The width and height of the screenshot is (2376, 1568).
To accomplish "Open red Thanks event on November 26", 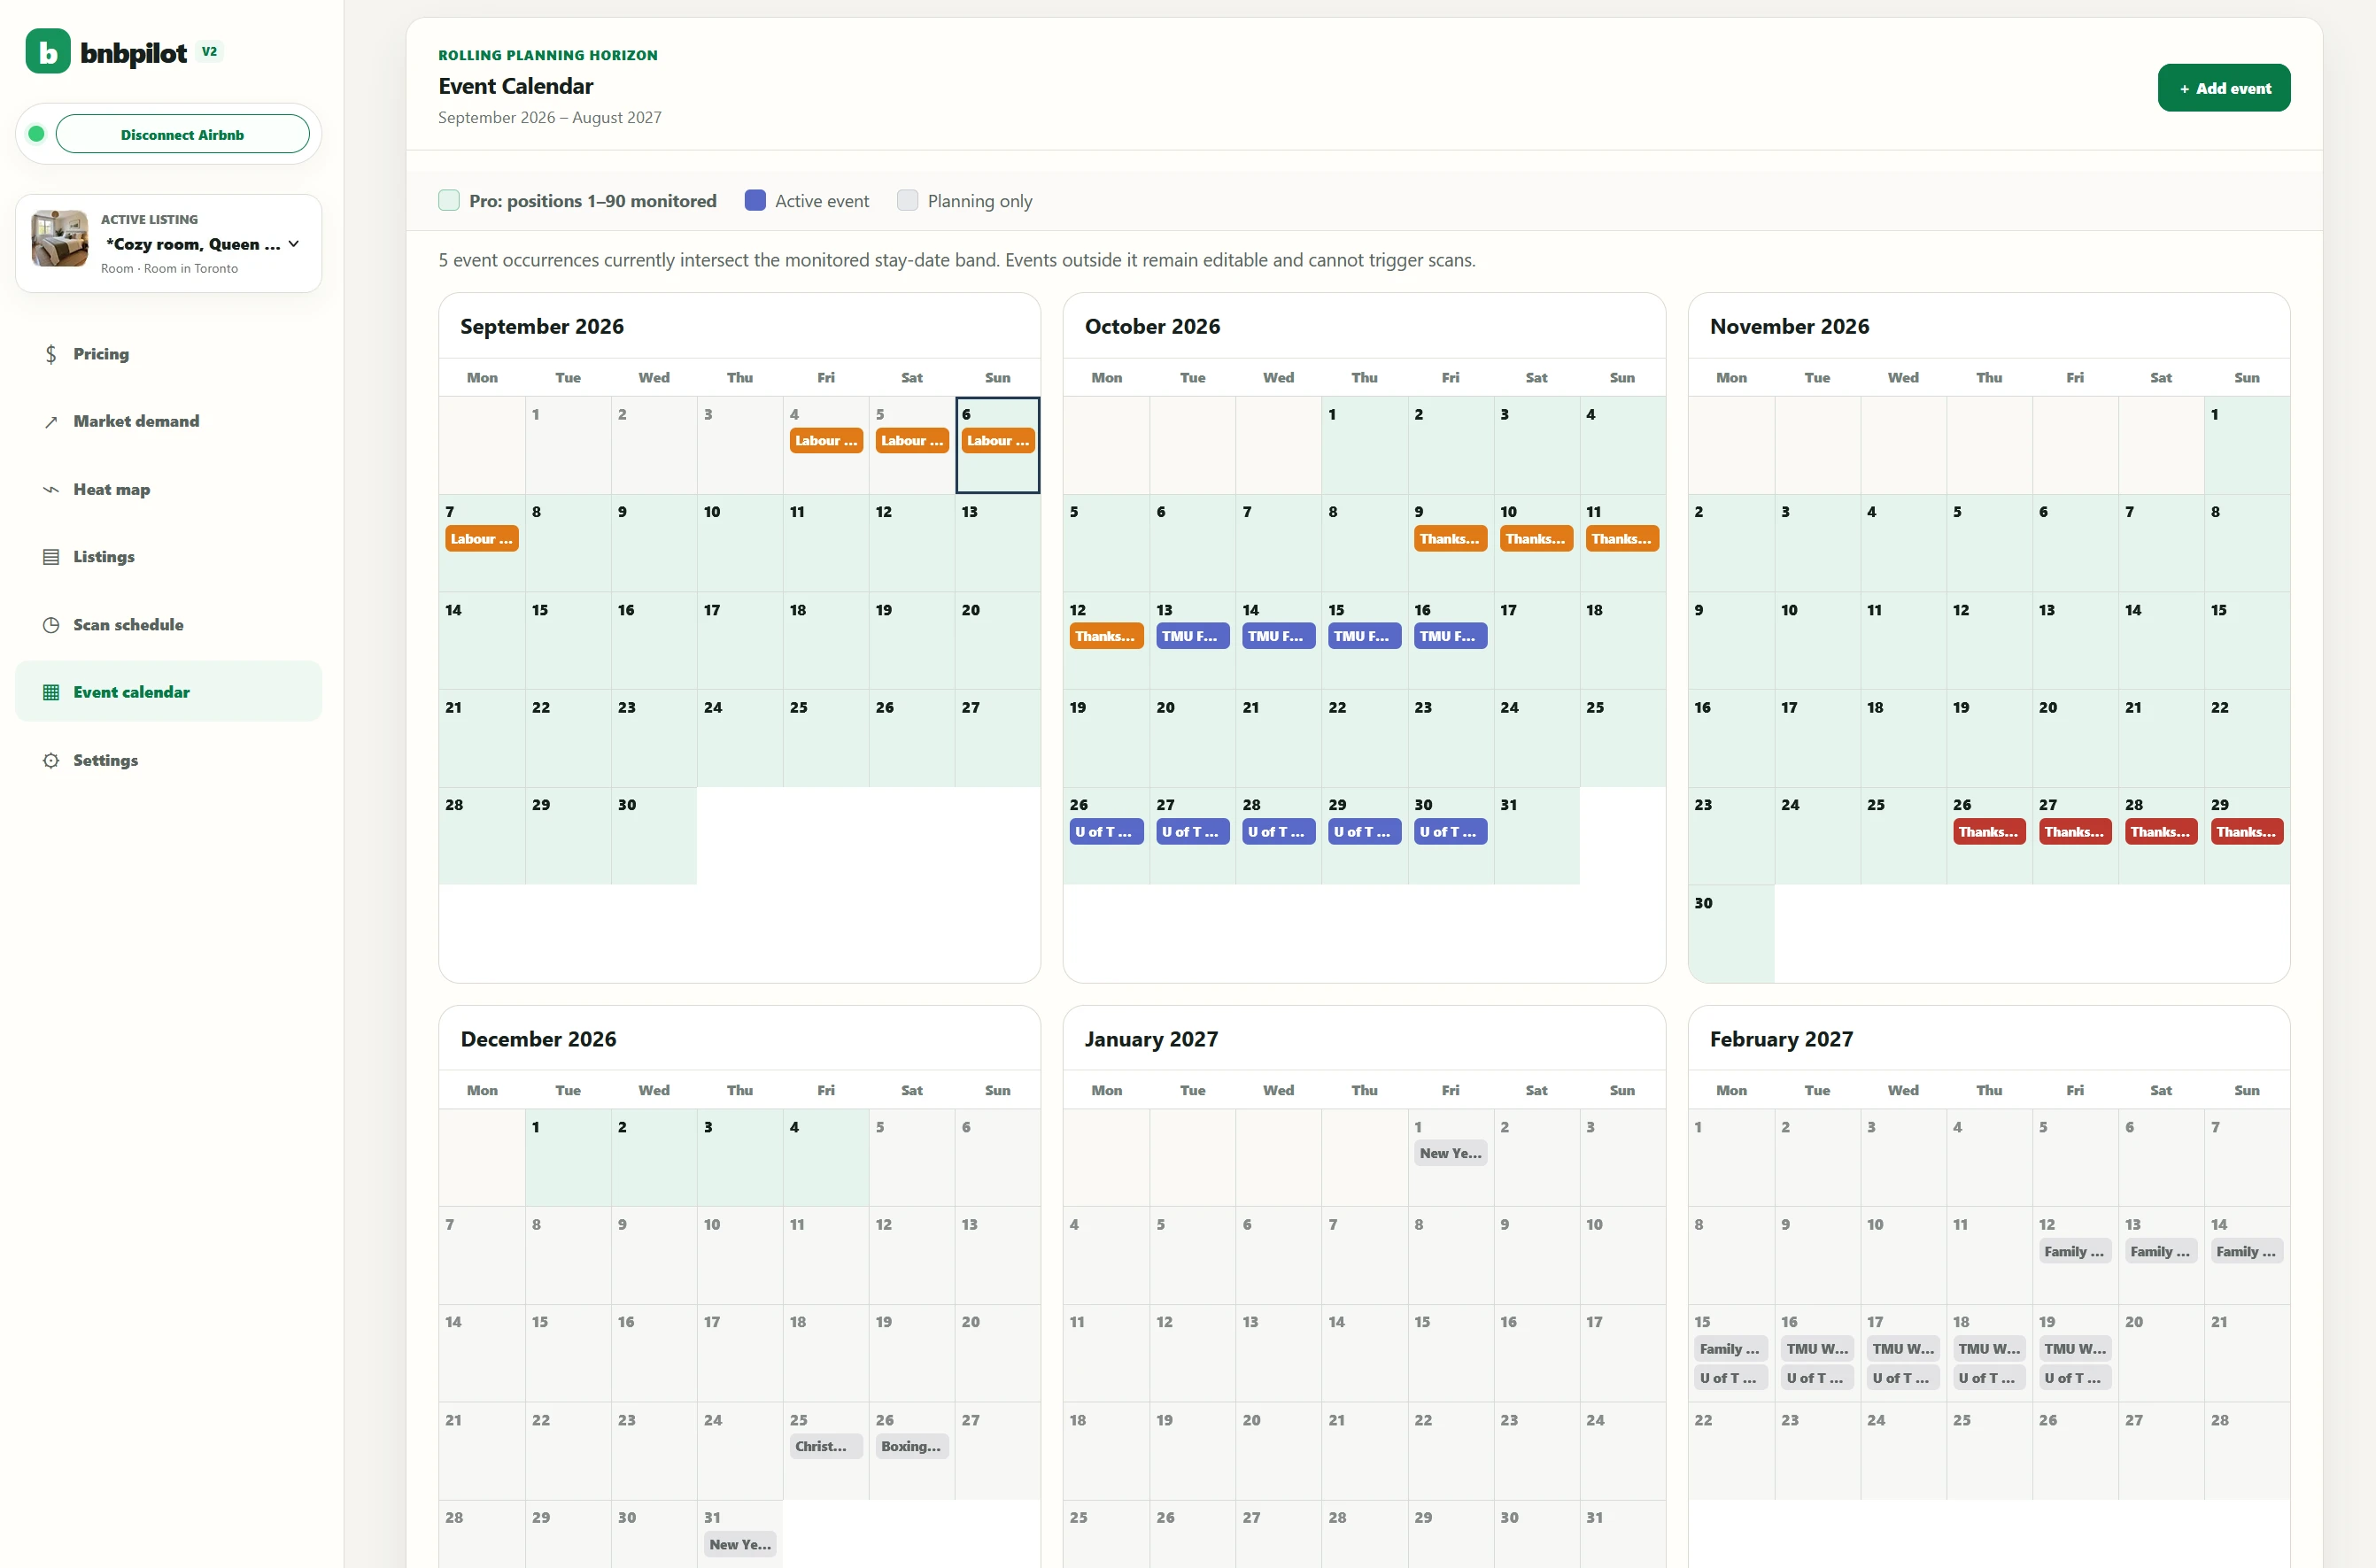I will tap(1988, 832).
